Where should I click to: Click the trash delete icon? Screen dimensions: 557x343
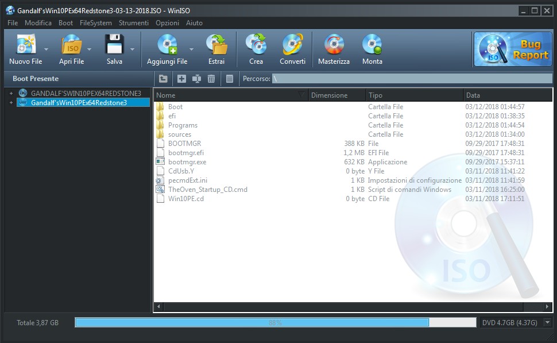click(x=211, y=79)
